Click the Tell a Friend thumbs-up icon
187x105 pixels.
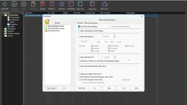[105, 4]
